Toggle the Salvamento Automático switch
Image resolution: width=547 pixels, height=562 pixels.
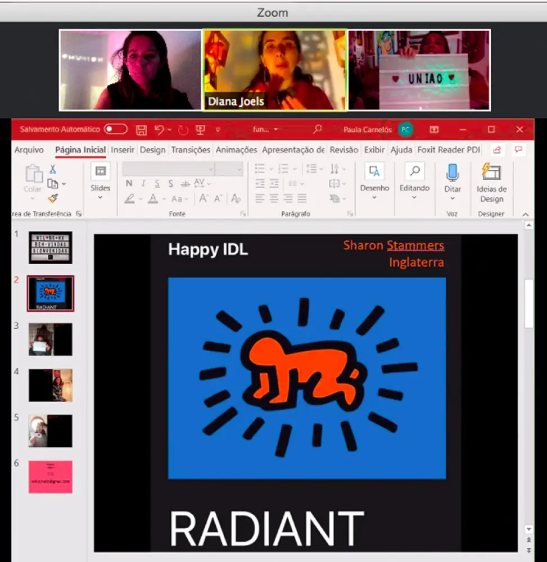coord(115,129)
